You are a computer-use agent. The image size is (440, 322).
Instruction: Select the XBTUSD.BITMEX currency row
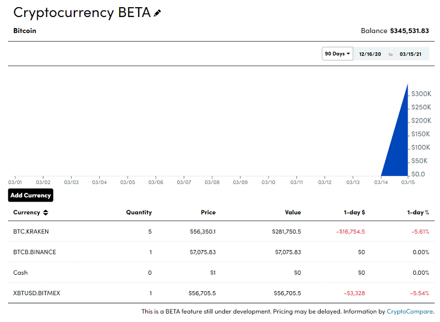pos(37,293)
